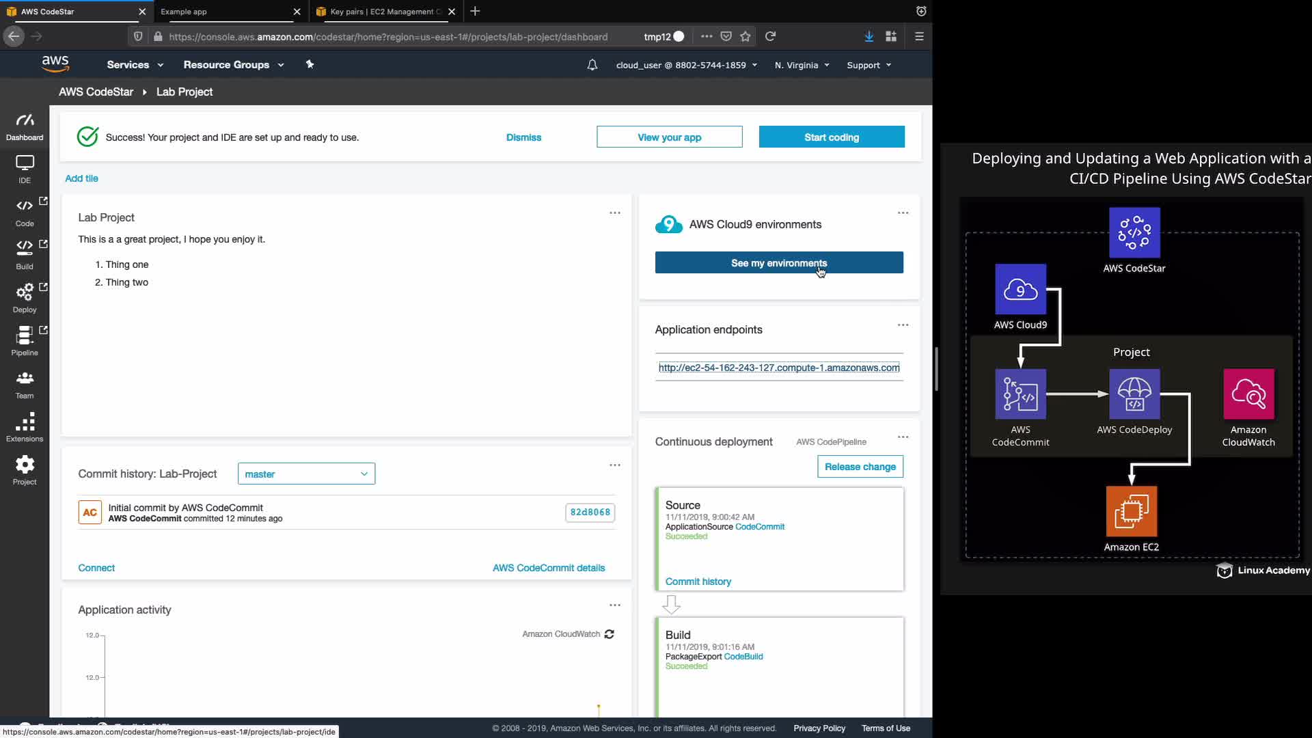Click the Start coding button

coord(832,137)
